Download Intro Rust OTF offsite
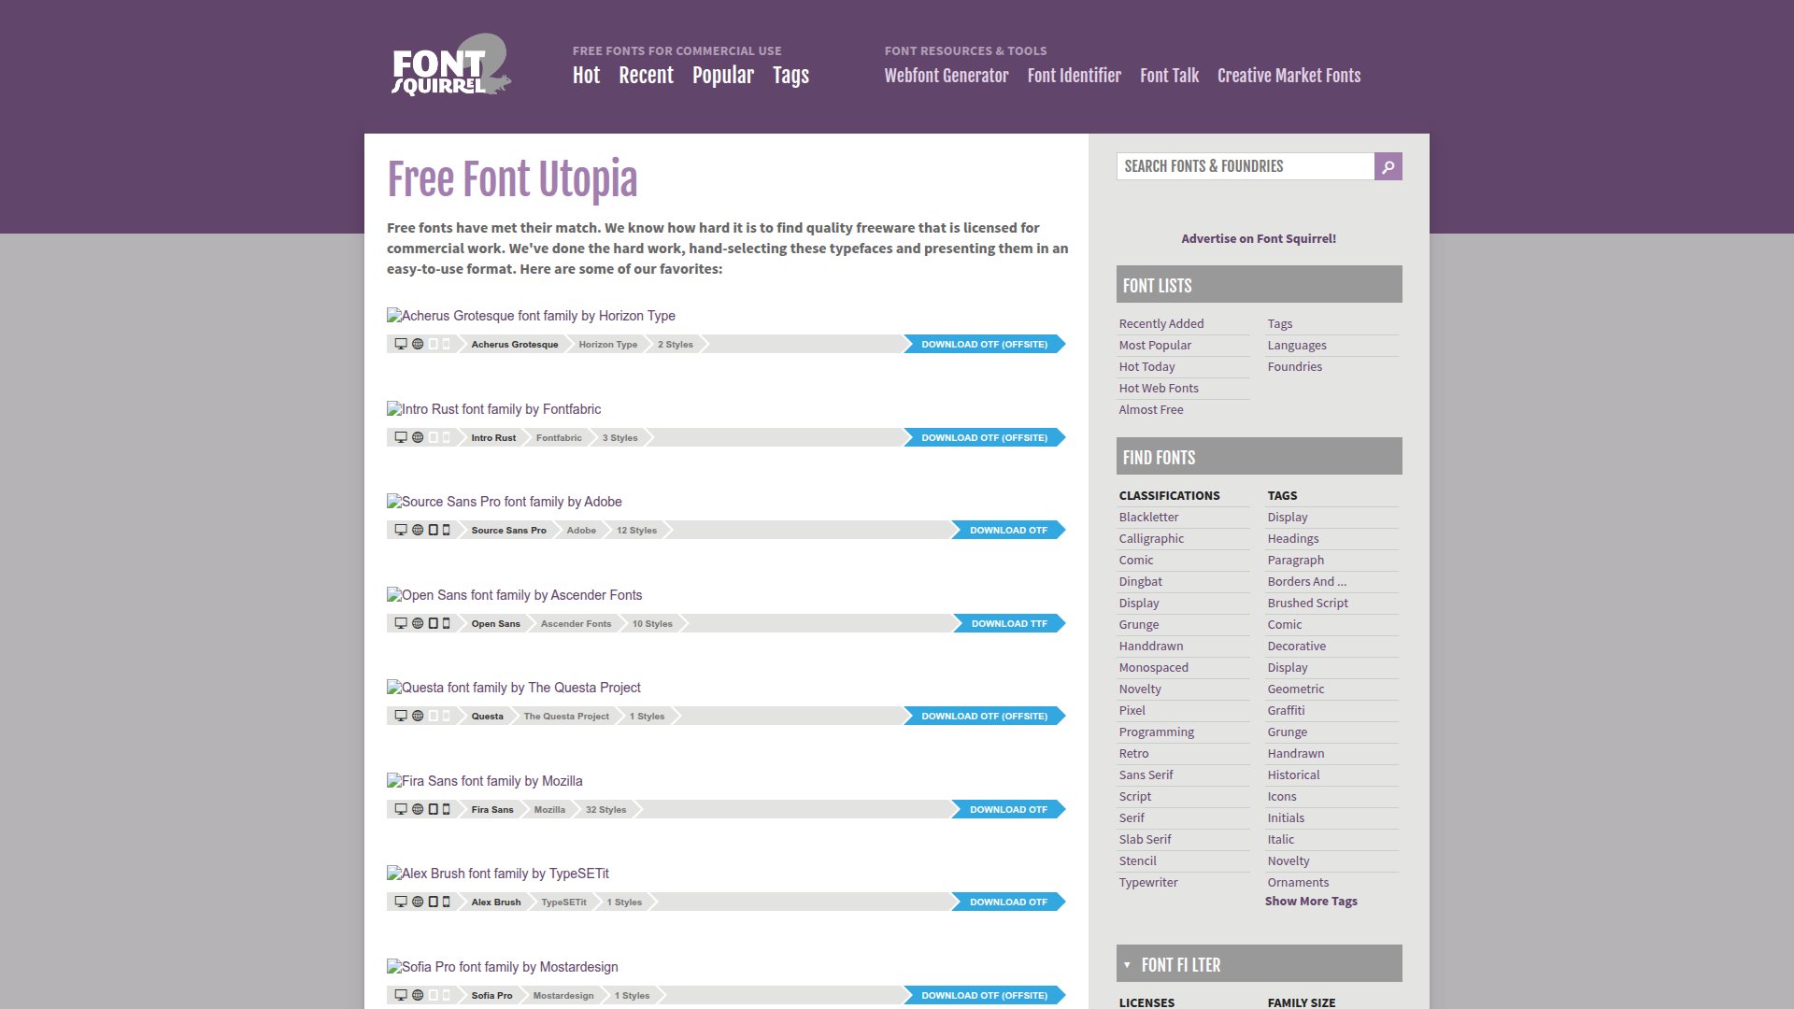This screenshot has height=1009, width=1794. pyautogui.click(x=985, y=437)
